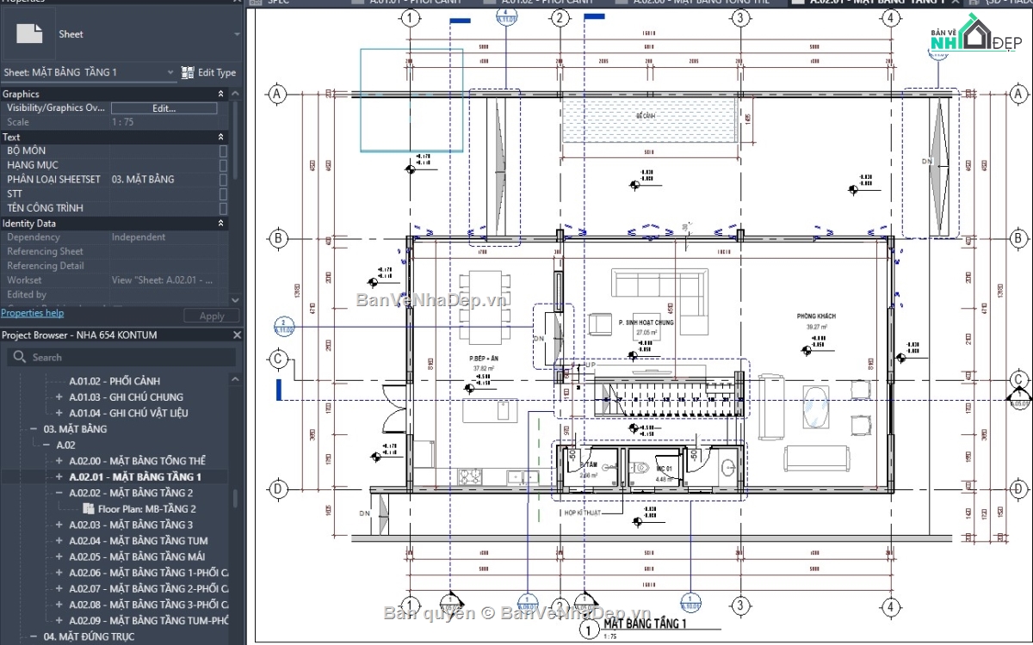Select A.02.04 - MẶT BẰNG TẦNG TUM sheet

click(x=139, y=541)
